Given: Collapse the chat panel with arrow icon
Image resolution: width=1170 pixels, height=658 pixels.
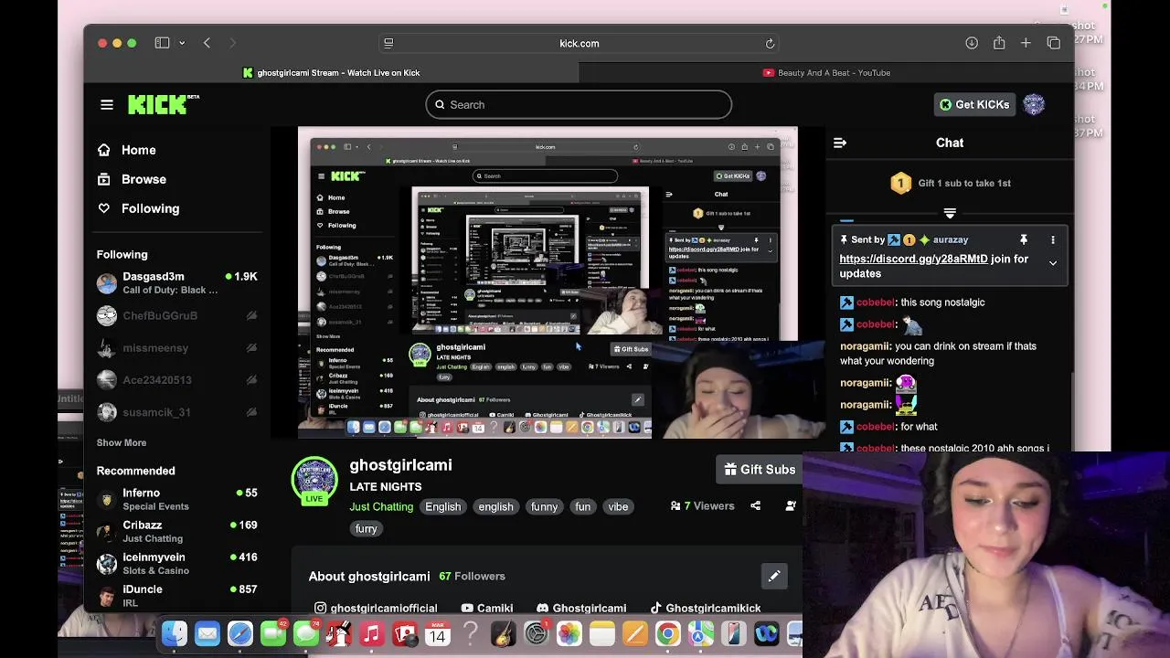Looking at the screenshot, I should pyautogui.click(x=840, y=143).
